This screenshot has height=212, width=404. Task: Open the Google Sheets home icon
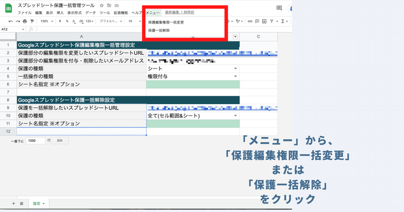click(9, 8)
